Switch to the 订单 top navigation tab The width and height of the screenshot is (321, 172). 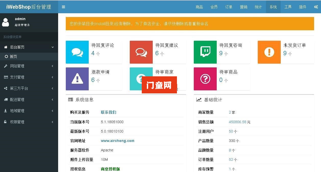[x=229, y=7]
